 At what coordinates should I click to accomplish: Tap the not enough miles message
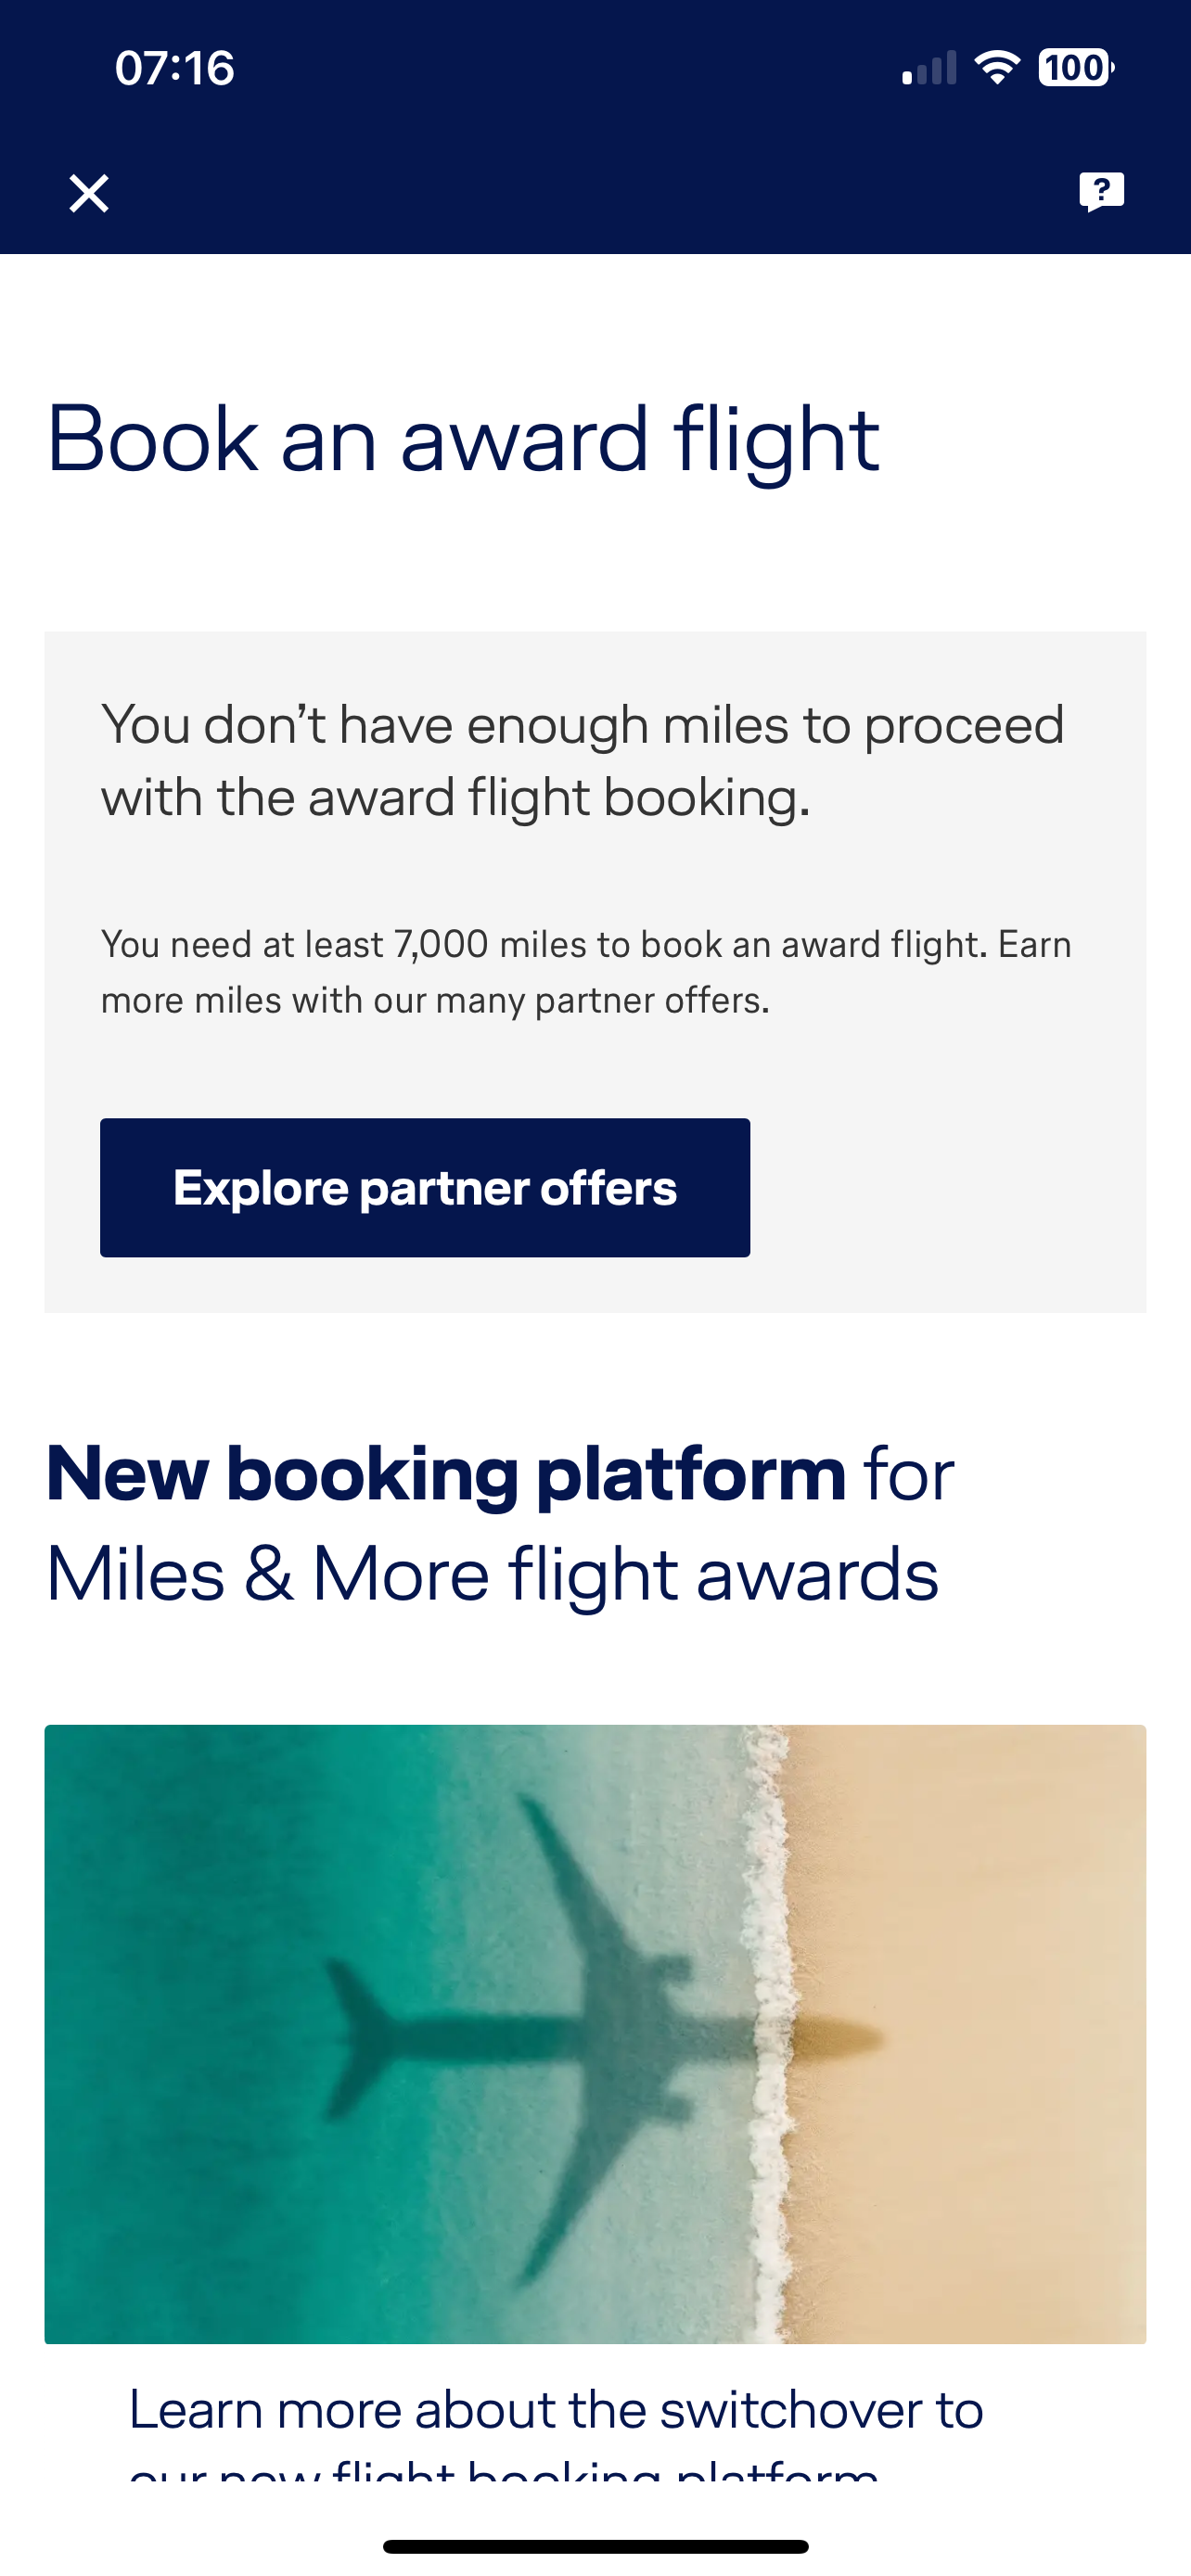(x=582, y=760)
